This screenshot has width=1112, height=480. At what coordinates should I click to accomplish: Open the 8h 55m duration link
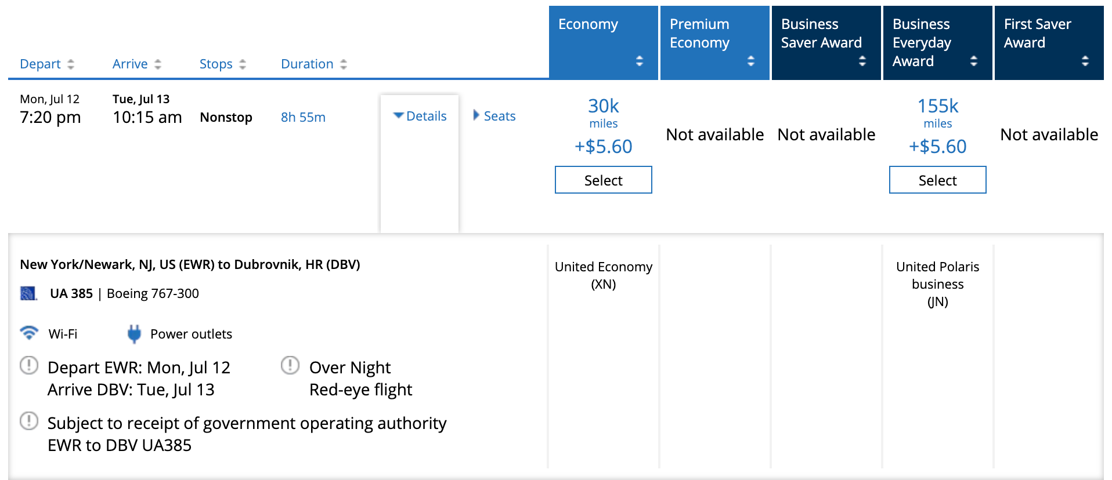click(303, 117)
